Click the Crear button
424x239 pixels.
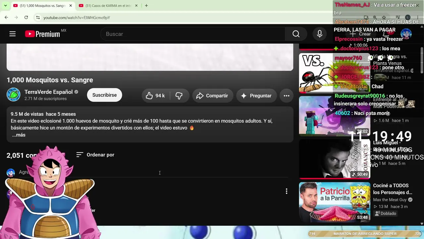(x=361, y=34)
